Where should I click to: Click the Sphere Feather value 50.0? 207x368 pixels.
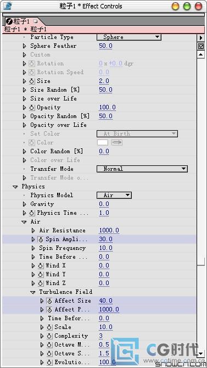click(x=105, y=46)
